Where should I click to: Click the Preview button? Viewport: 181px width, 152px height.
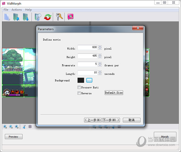click(x=14, y=137)
